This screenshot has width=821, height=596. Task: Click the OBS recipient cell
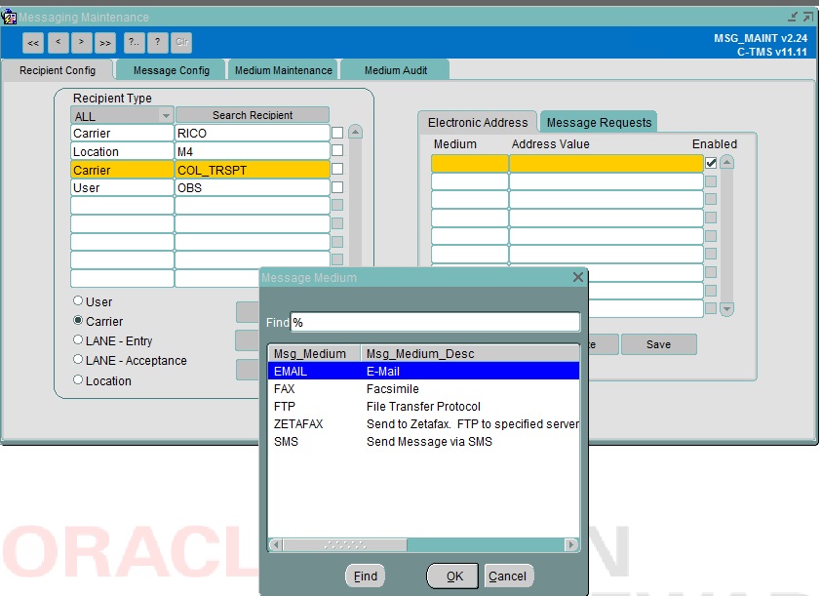tap(252, 187)
